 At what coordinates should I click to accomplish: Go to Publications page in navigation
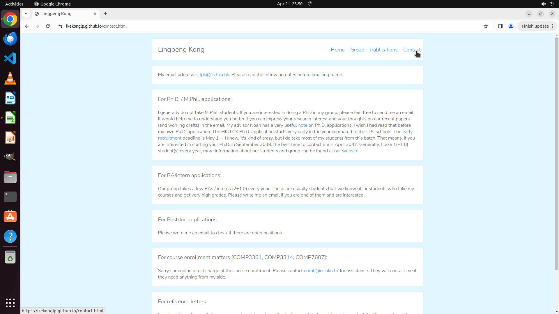coord(383,50)
